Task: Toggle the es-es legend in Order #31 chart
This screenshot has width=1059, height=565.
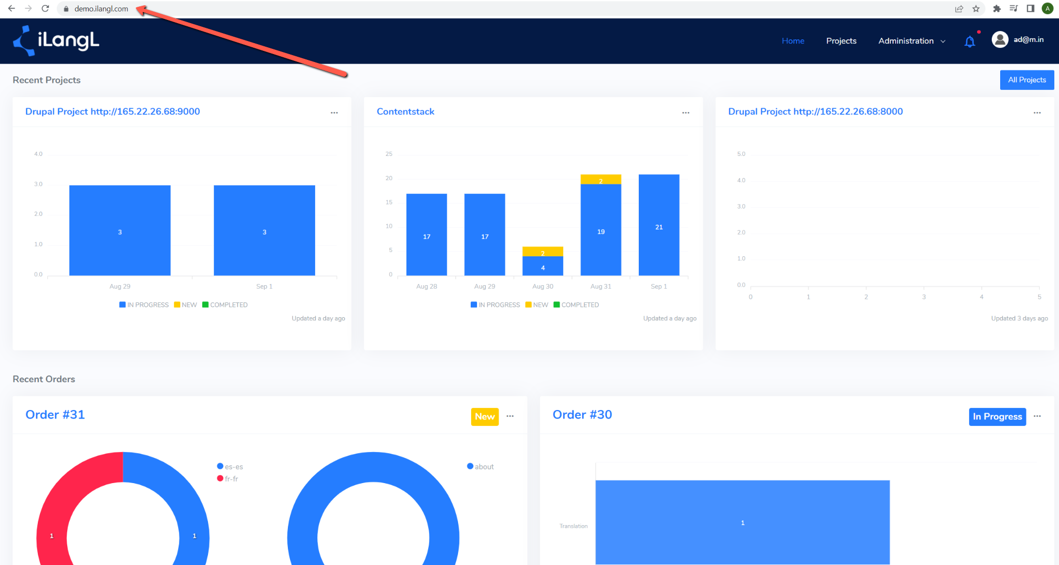Action: coord(230,466)
